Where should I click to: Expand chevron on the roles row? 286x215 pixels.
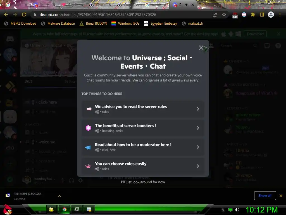pyautogui.click(x=198, y=166)
